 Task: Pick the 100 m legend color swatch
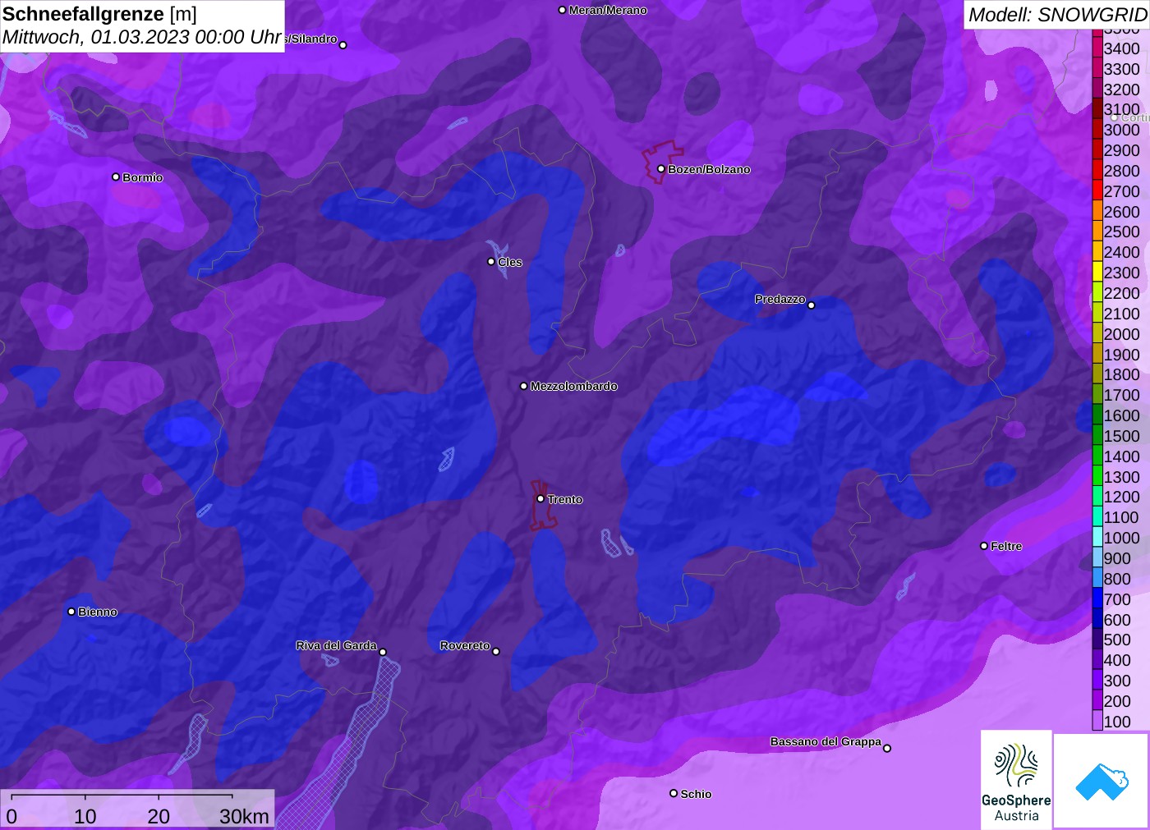1097,721
